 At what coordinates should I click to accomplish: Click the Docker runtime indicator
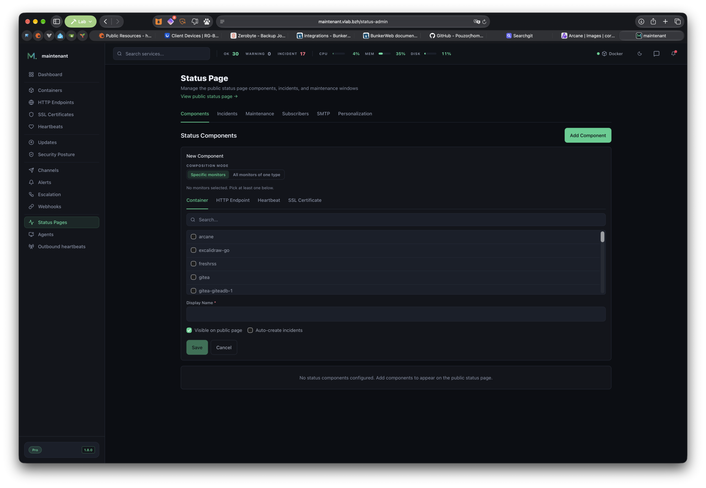tap(610, 53)
